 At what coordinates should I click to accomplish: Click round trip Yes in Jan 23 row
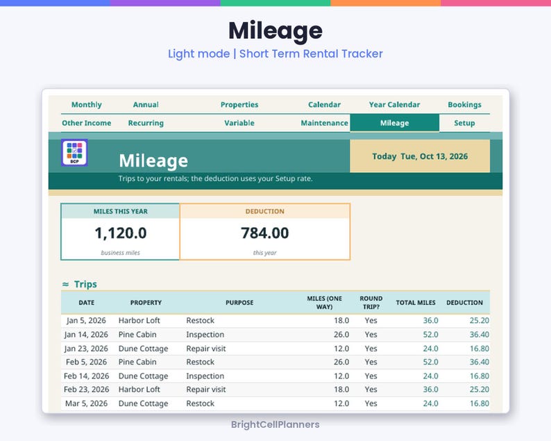pyautogui.click(x=371, y=349)
